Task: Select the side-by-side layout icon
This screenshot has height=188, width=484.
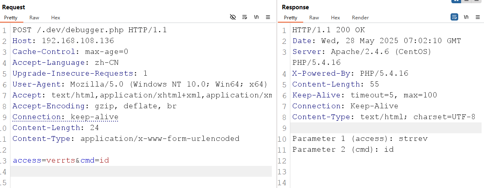Action: tap(456, 1)
